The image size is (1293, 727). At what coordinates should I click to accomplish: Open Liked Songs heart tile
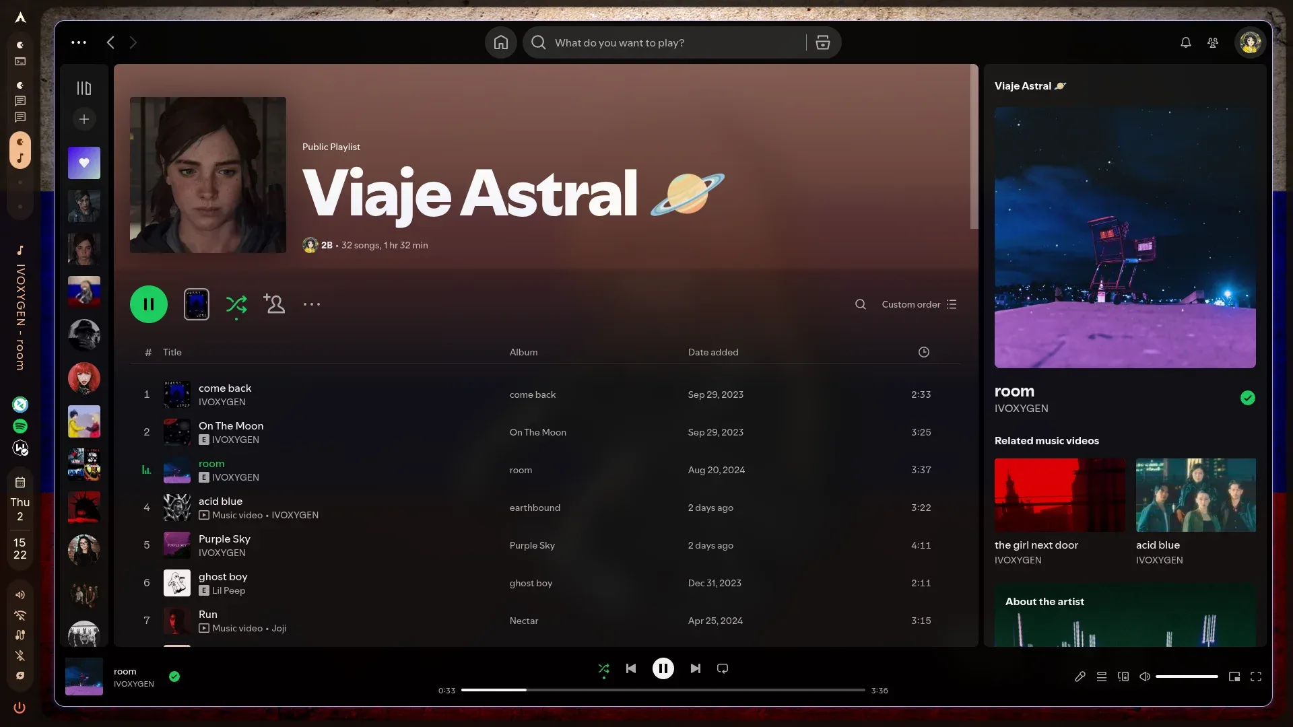pos(84,163)
